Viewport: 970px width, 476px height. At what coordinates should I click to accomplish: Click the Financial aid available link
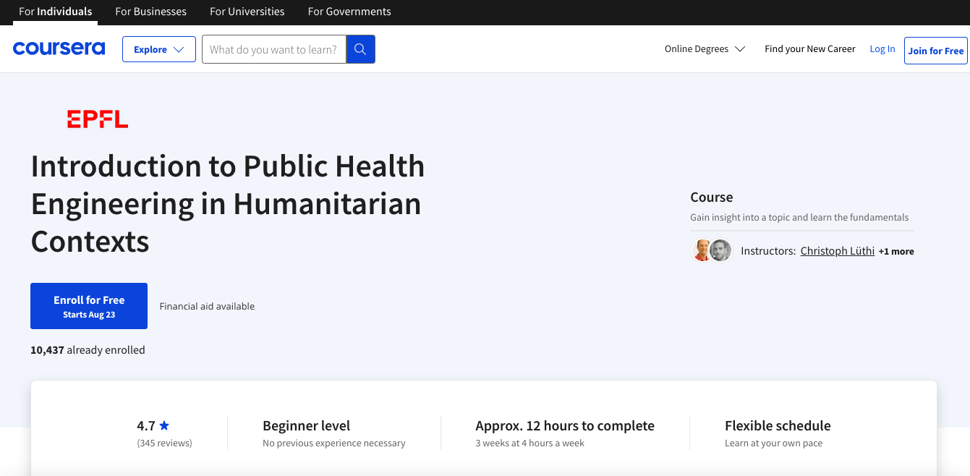tap(207, 306)
